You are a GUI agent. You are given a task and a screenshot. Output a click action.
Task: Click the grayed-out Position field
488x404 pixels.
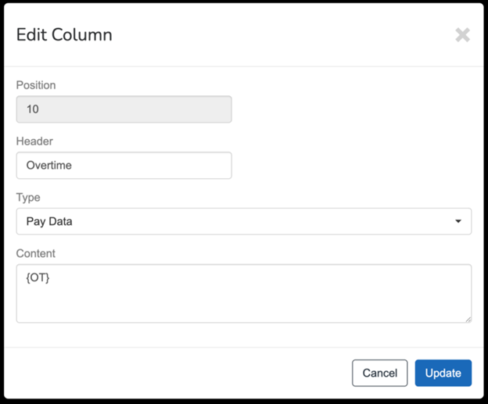point(124,109)
